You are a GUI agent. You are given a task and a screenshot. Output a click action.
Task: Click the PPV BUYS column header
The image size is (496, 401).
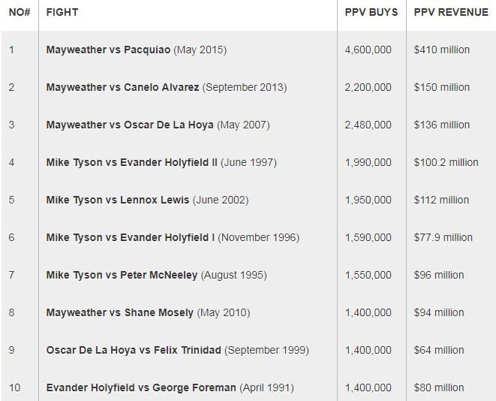point(371,12)
